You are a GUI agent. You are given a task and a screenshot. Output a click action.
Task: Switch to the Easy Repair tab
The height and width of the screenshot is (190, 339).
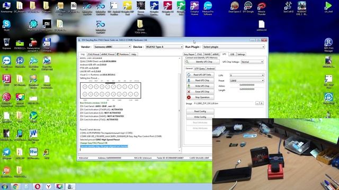(189, 54)
